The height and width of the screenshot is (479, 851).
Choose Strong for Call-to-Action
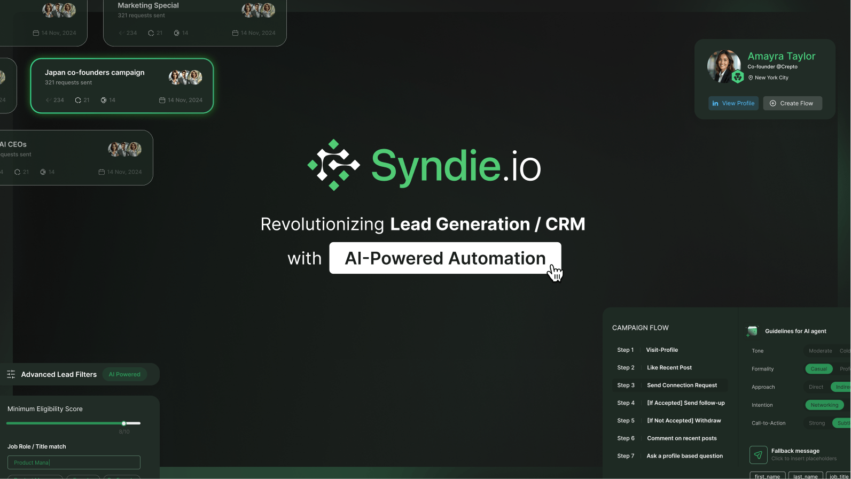816,423
